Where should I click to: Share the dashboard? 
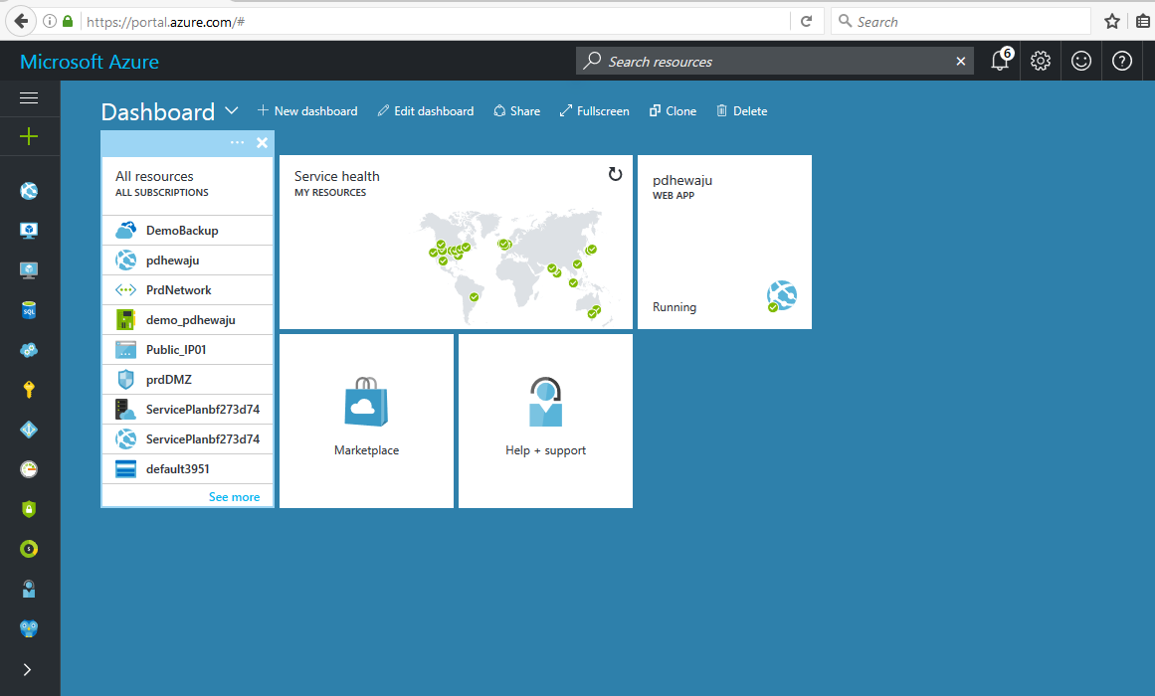516,111
